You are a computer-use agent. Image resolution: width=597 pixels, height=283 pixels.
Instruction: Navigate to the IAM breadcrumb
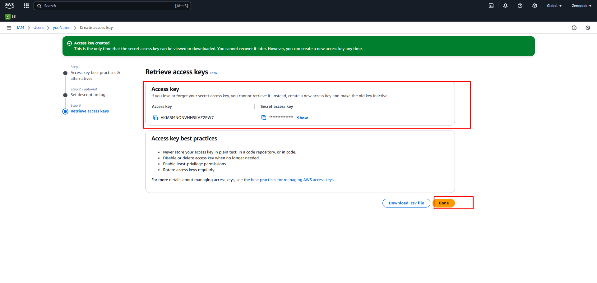[x=21, y=28]
